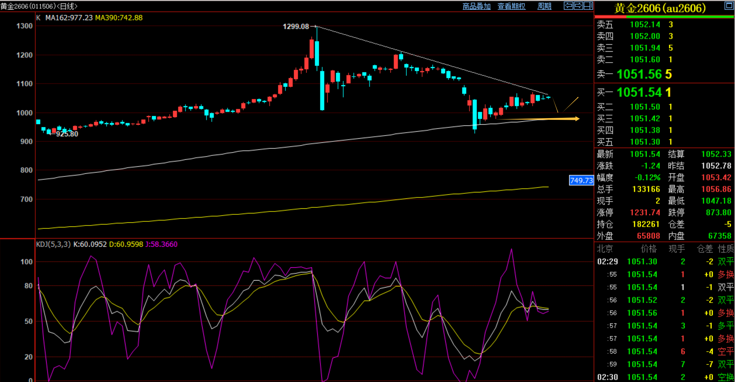Click the 黄金2606 日线 chart title
Screen dimensions: 735x382
click(39, 6)
